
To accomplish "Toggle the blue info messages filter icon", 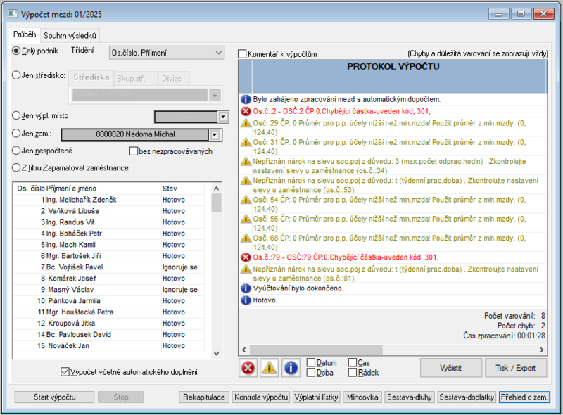I will [291, 368].
